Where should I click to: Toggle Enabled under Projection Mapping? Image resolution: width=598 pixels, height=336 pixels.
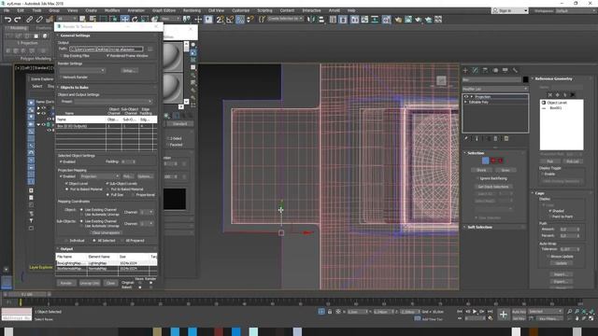[61, 176]
